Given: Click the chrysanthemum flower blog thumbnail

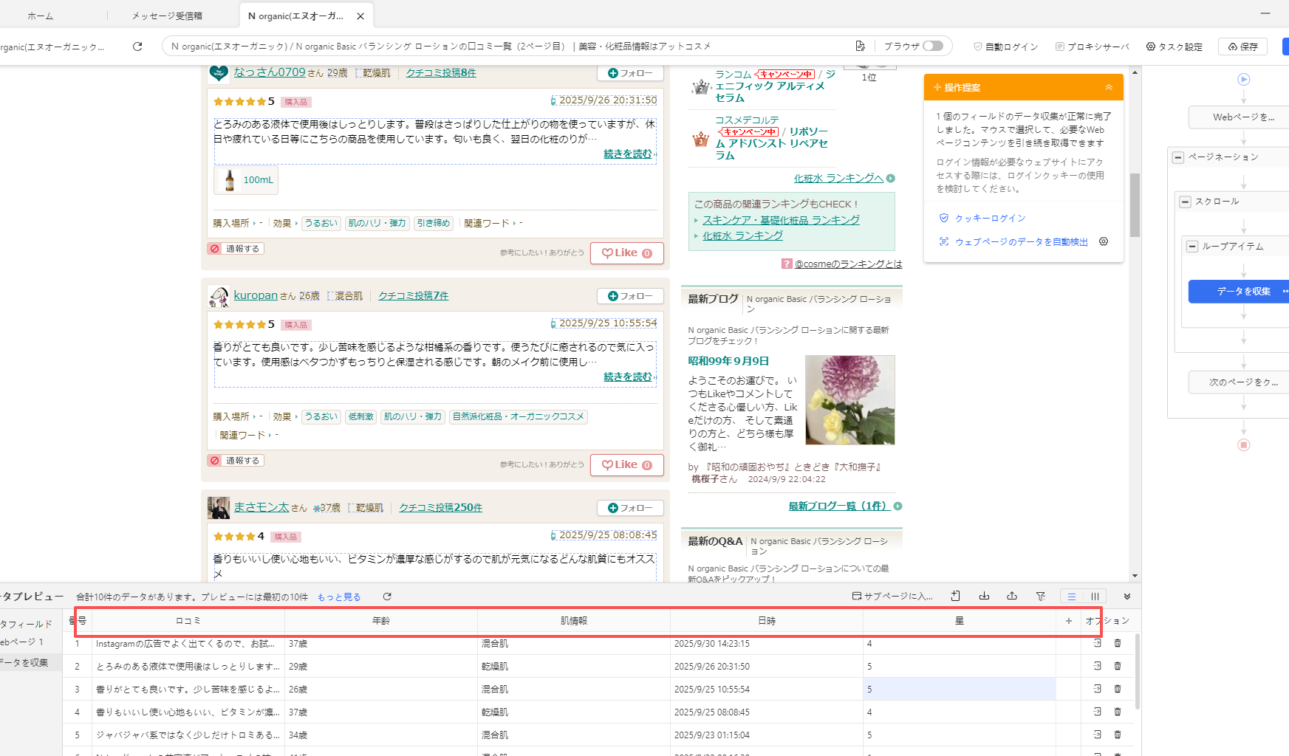Looking at the screenshot, I should [x=849, y=400].
